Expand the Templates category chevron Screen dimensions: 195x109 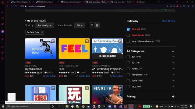pyautogui.click(x=173, y=75)
